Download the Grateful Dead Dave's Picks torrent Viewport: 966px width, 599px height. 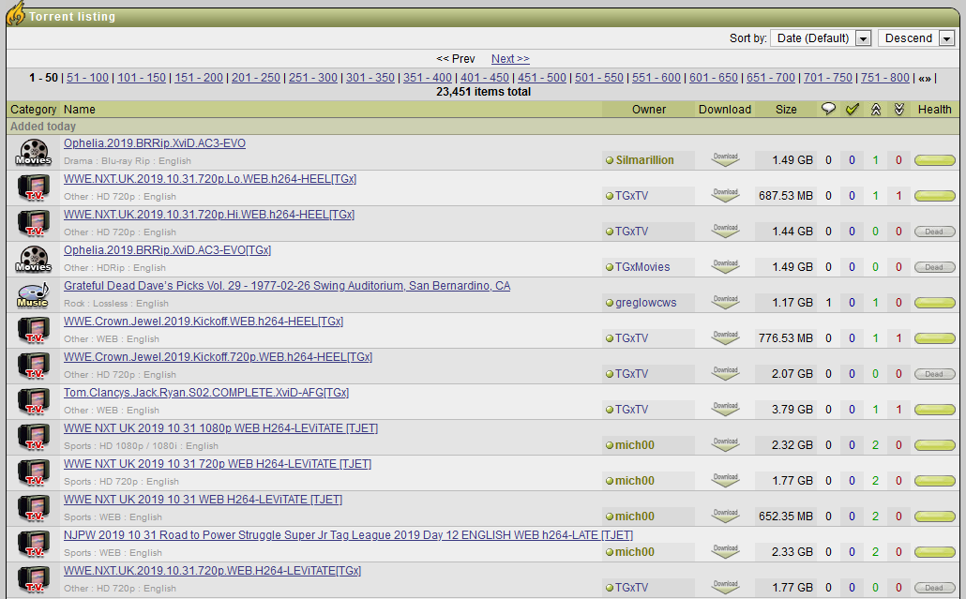(x=725, y=302)
